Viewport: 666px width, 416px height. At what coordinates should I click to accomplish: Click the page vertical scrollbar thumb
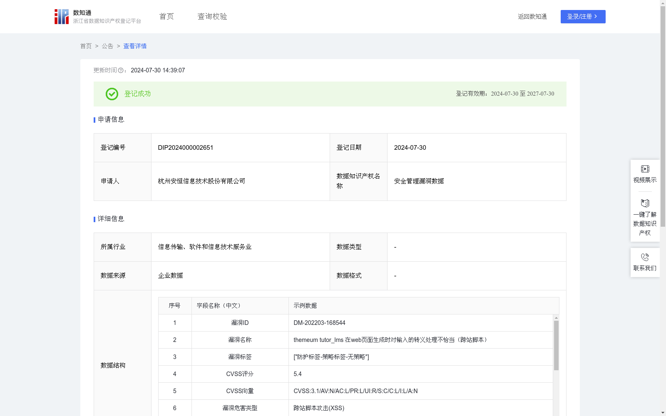[663, 116]
